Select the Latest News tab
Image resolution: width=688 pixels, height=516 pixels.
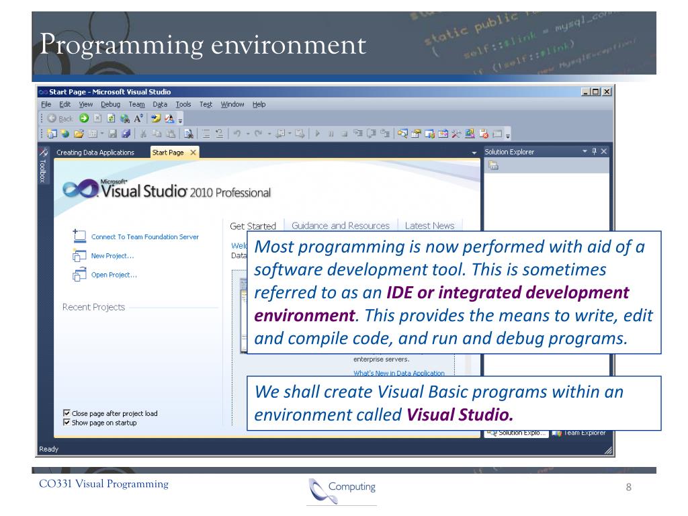(x=429, y=226)
